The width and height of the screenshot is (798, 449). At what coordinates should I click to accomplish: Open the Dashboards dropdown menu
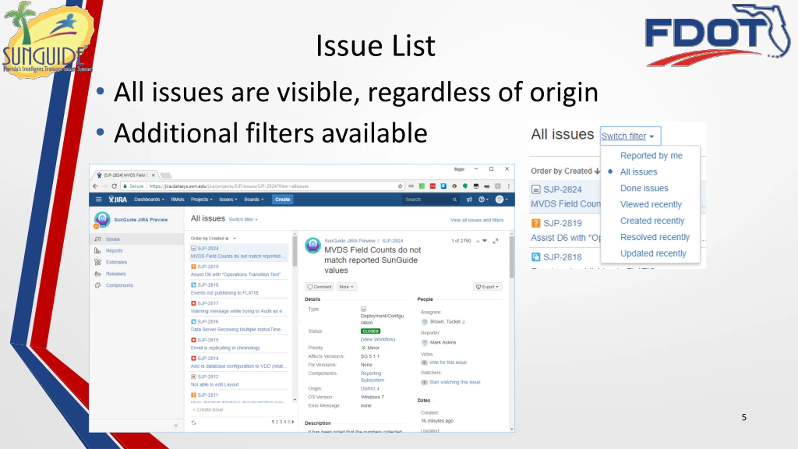[149, 199]
